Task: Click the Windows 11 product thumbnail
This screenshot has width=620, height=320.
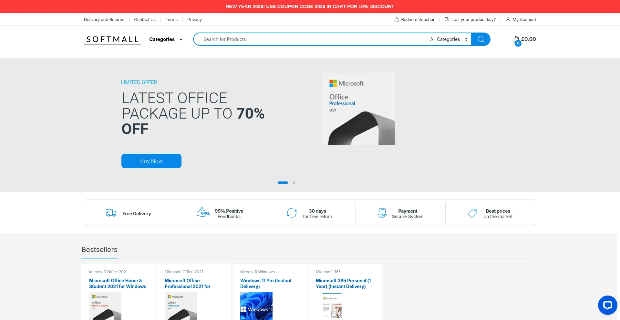Action: pyautogui.click(x=256, y=306)
